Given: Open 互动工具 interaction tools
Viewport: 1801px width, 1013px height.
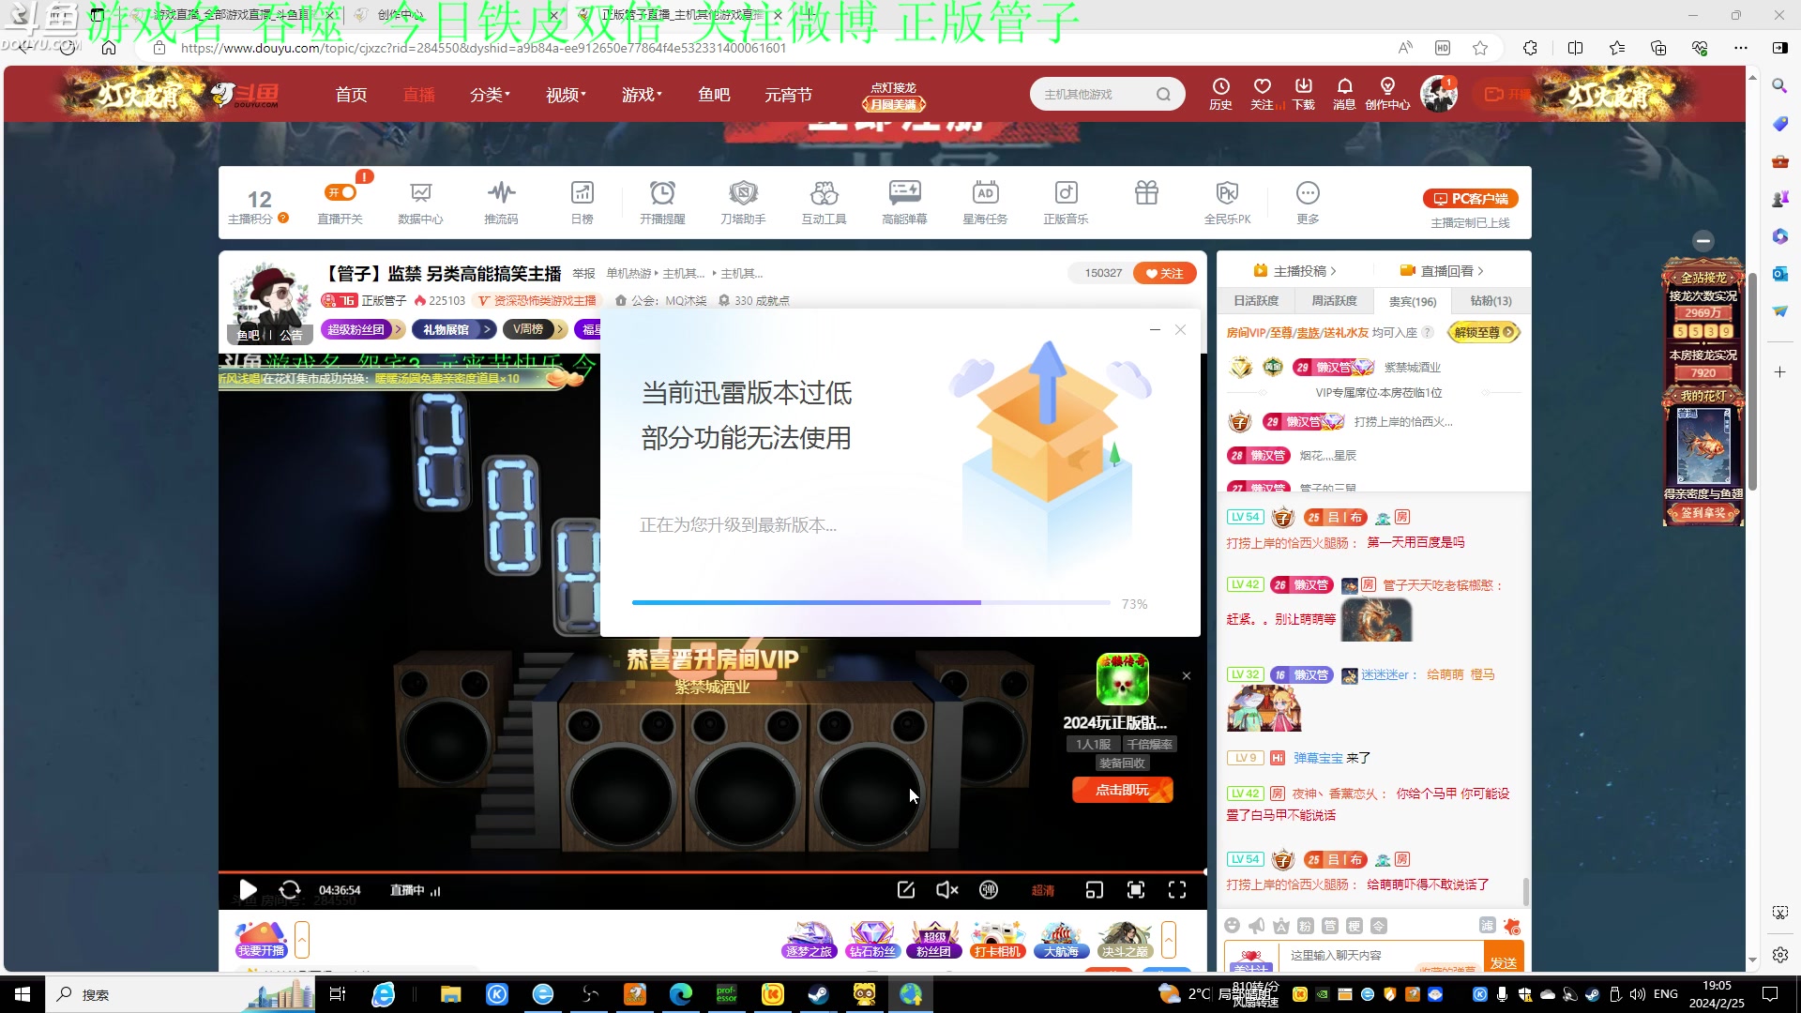Looking at the screenshot, I should pyautogui.click(x=824, y=203).
